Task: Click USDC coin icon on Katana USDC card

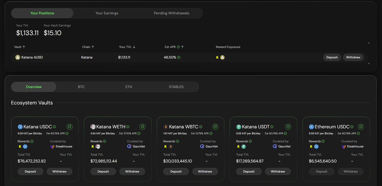Action: (x=20, y=127)
